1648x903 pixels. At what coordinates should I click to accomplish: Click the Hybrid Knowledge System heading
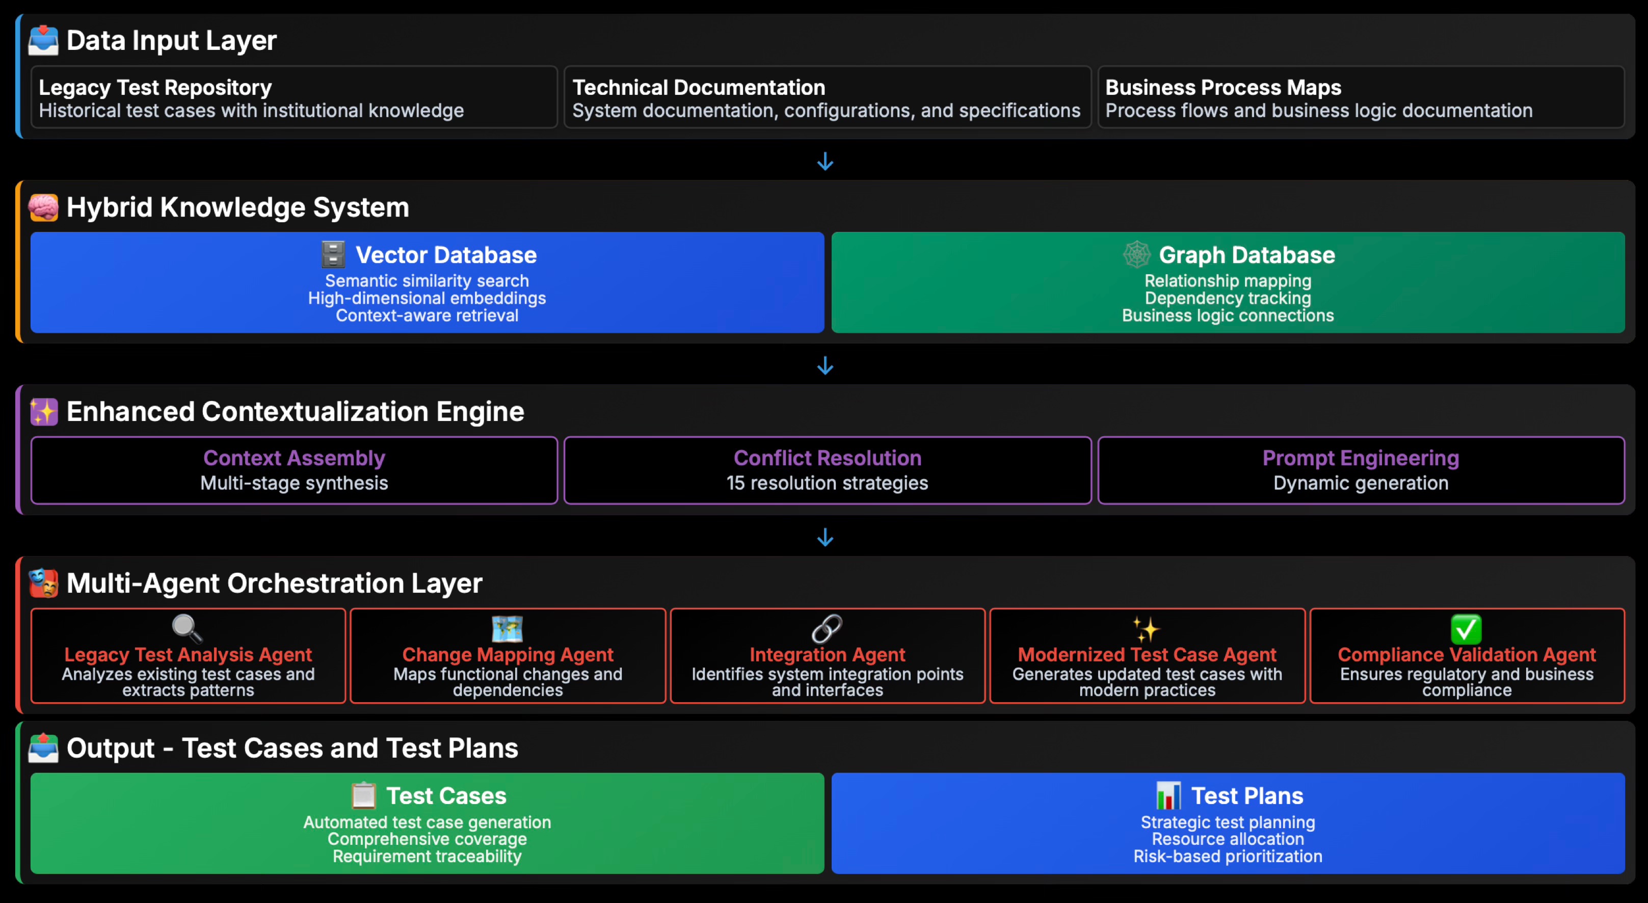click(237, 207)
